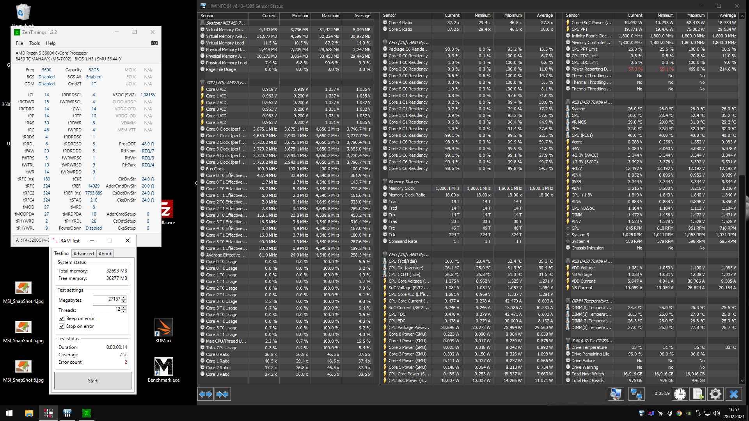Click HWiNFO shrink columns arrows icon

click(x=222, y=394)
